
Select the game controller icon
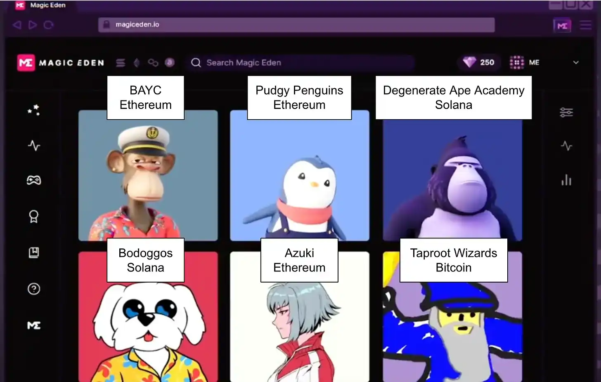click(34, 180)
